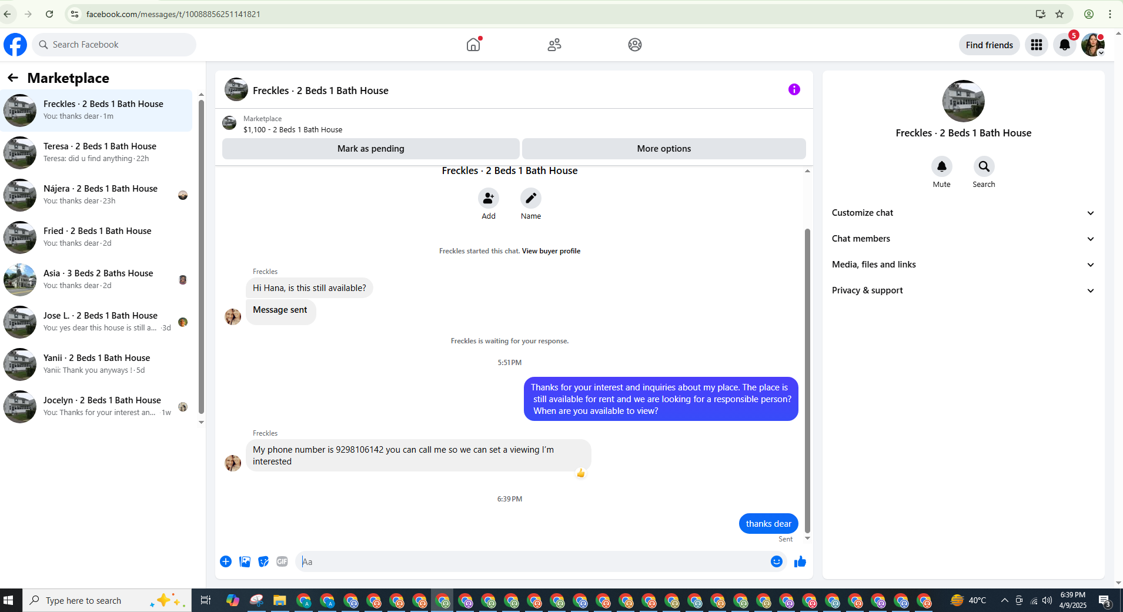Click the thumbs-up reaction on Freckles' message
1123x612 pixels.
(x=581, y=473)
